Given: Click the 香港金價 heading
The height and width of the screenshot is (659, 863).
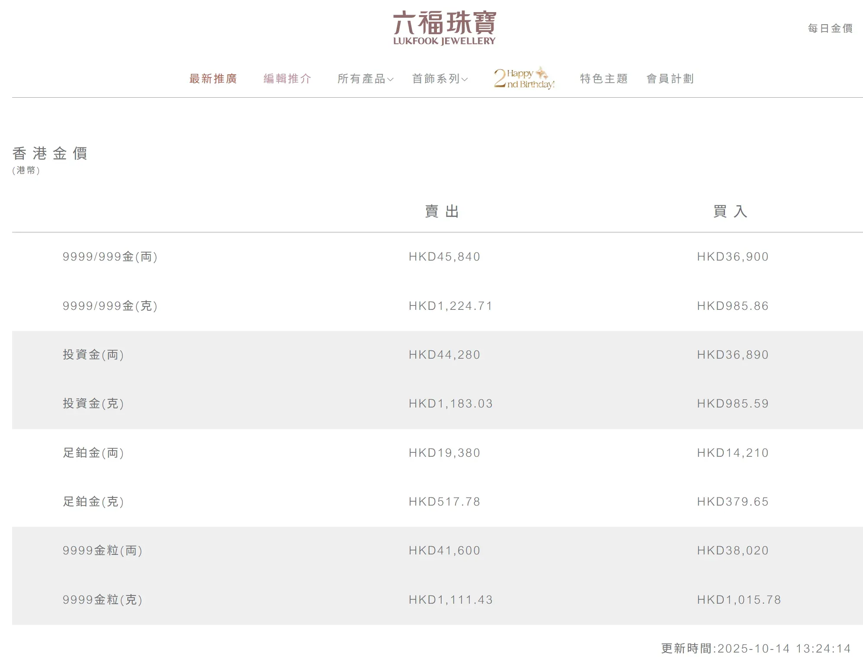Looking at the screenshot, I should pos(50,153).
